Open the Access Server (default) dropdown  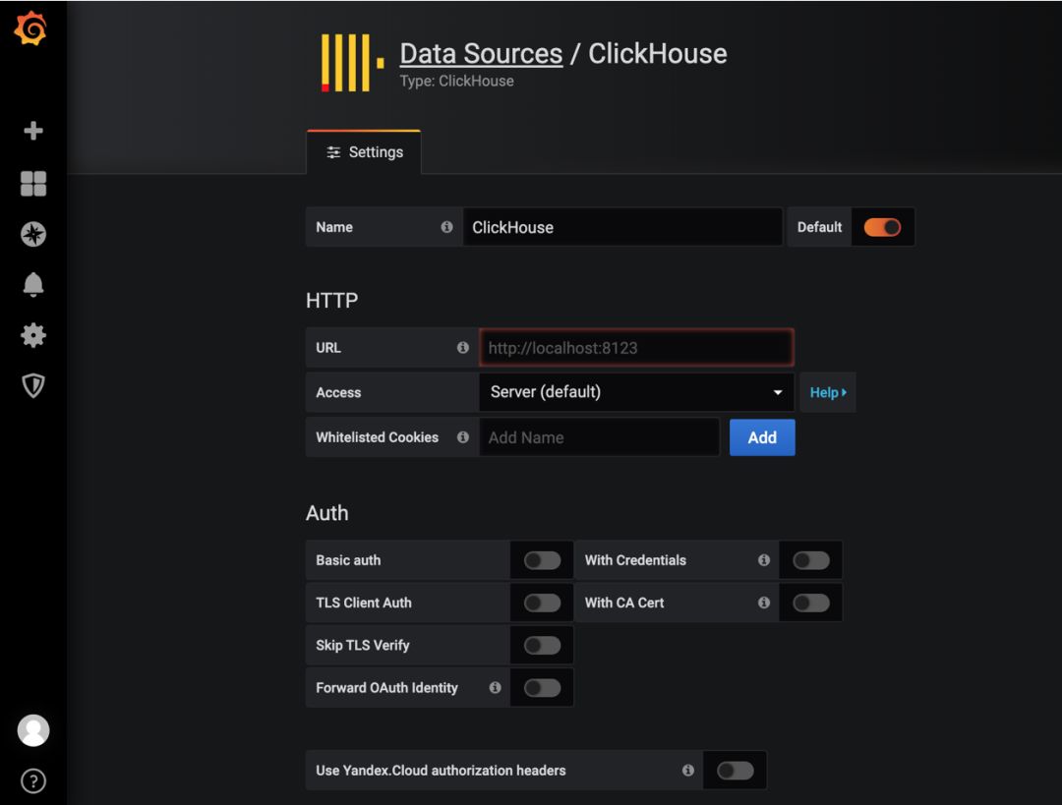click(636, 392)
